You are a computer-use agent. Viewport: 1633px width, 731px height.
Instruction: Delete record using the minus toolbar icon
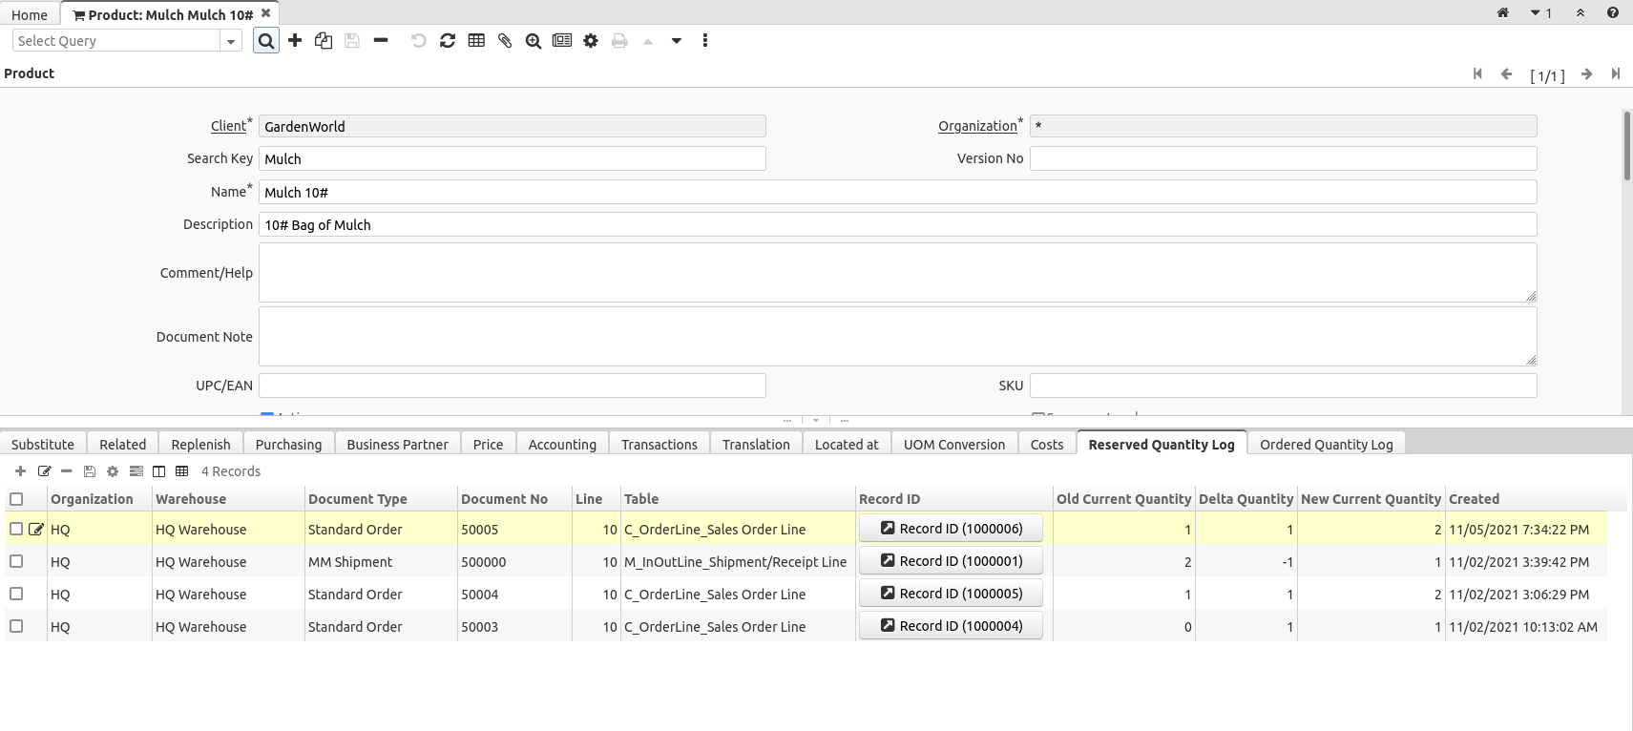[x=381, y=41]
